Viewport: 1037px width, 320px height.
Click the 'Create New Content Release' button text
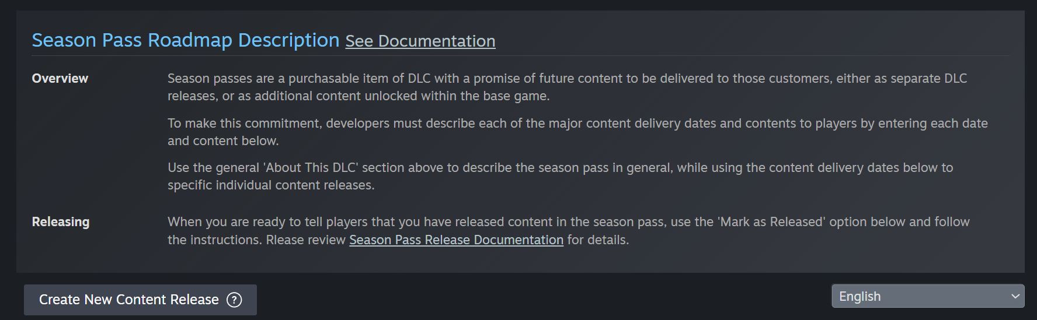pos(129,300)
